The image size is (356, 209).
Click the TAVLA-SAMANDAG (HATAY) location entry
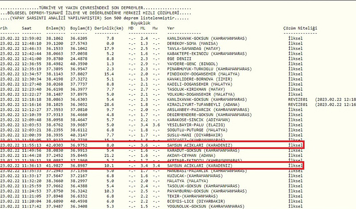click(191, 48)
